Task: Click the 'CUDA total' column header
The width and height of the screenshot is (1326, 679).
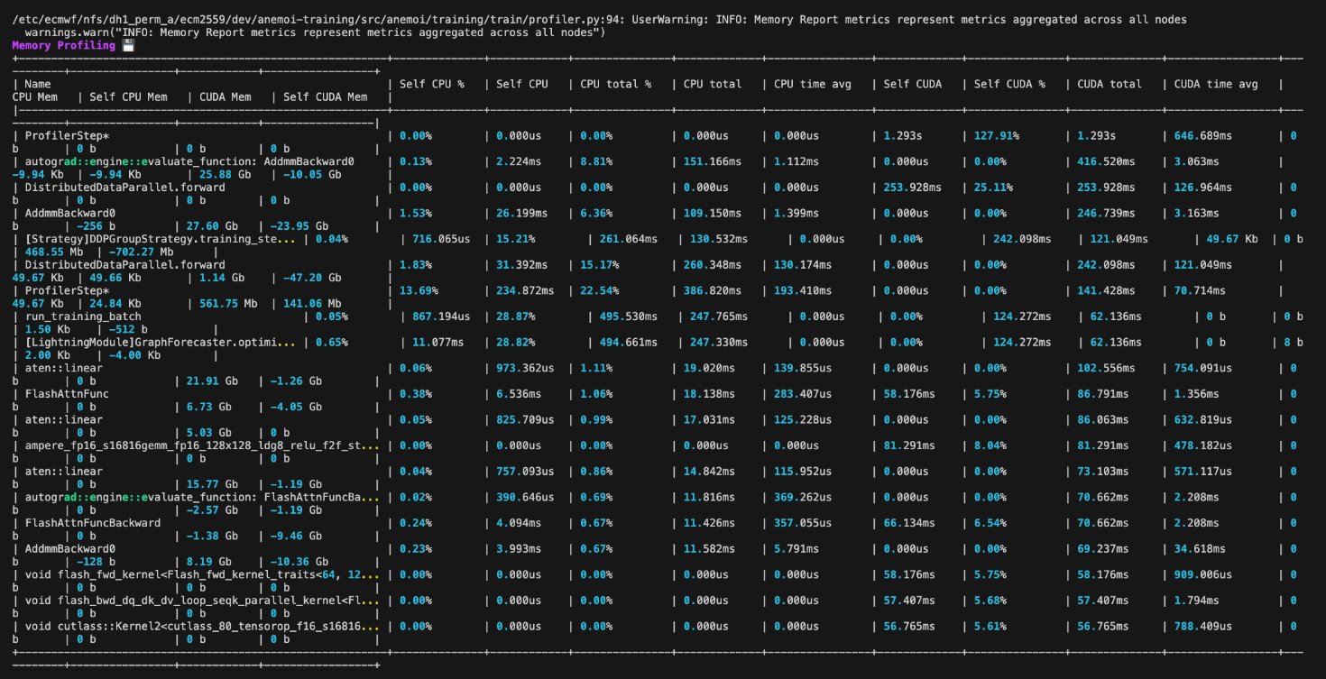Action: 1110,84
